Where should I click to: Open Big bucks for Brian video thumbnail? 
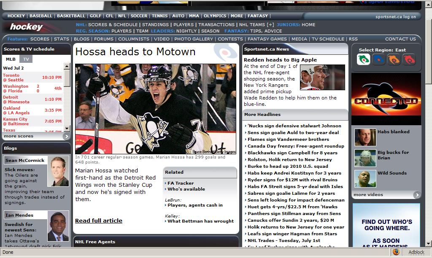pyautogui.click(x=365, y=158)
